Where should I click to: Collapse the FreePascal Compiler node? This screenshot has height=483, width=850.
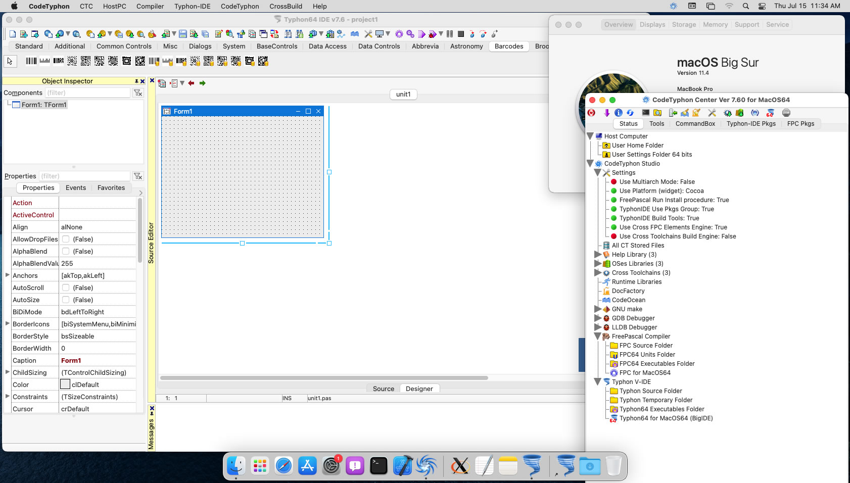tap(597, 336)
